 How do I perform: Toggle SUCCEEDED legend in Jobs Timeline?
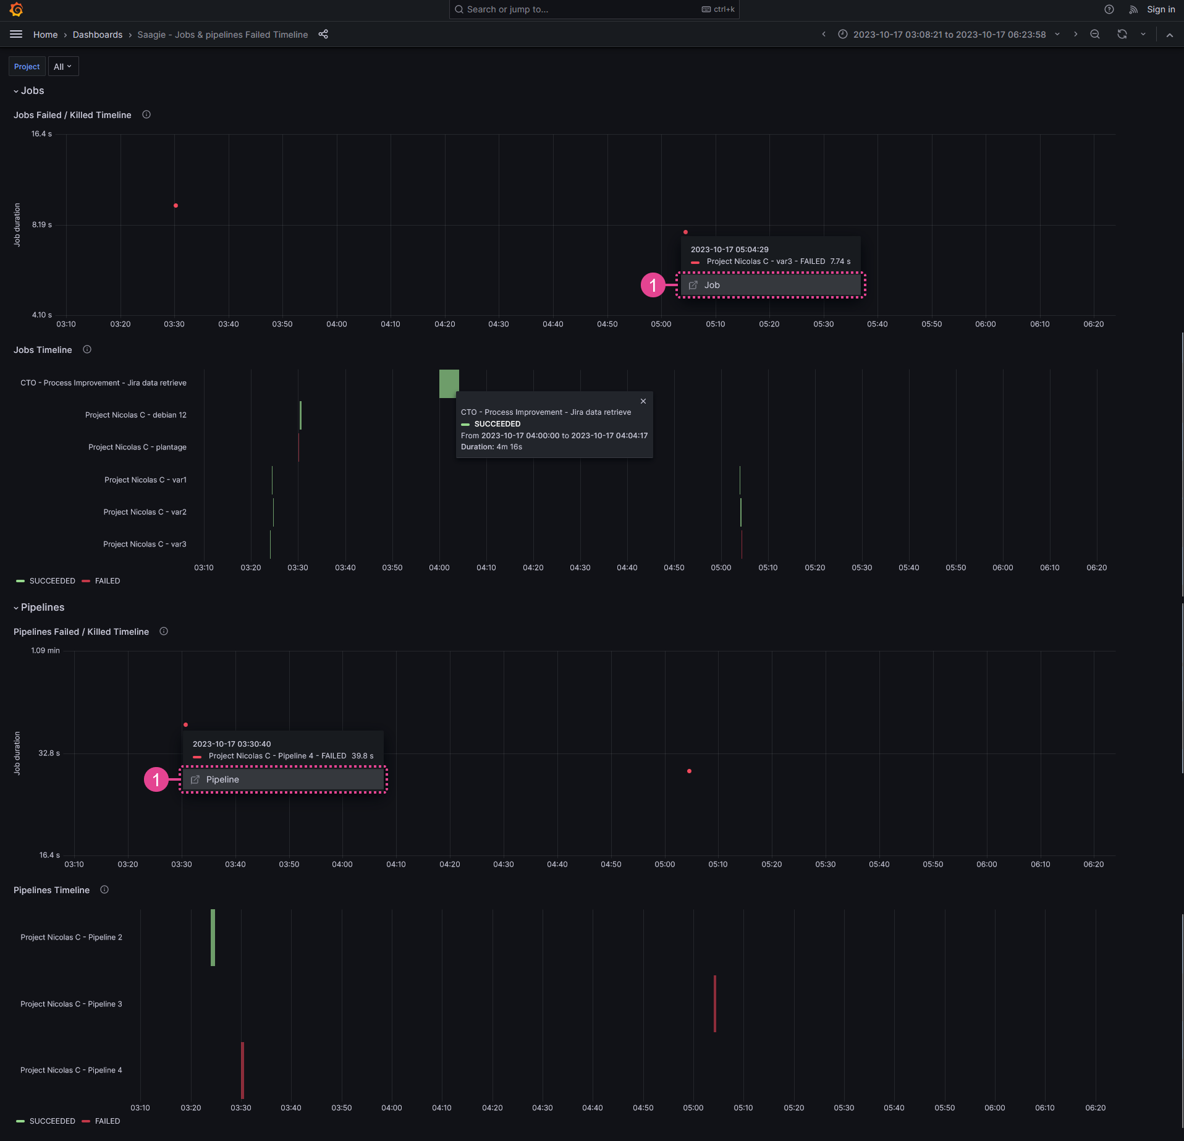46,581
